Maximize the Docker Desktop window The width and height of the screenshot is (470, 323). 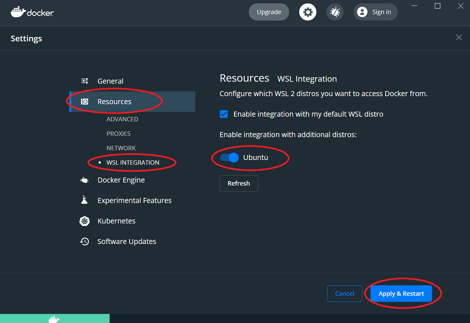coord(438,6)
